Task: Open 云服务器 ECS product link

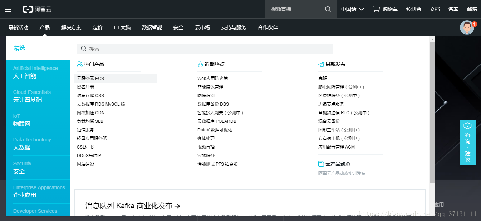Action: 90,79
